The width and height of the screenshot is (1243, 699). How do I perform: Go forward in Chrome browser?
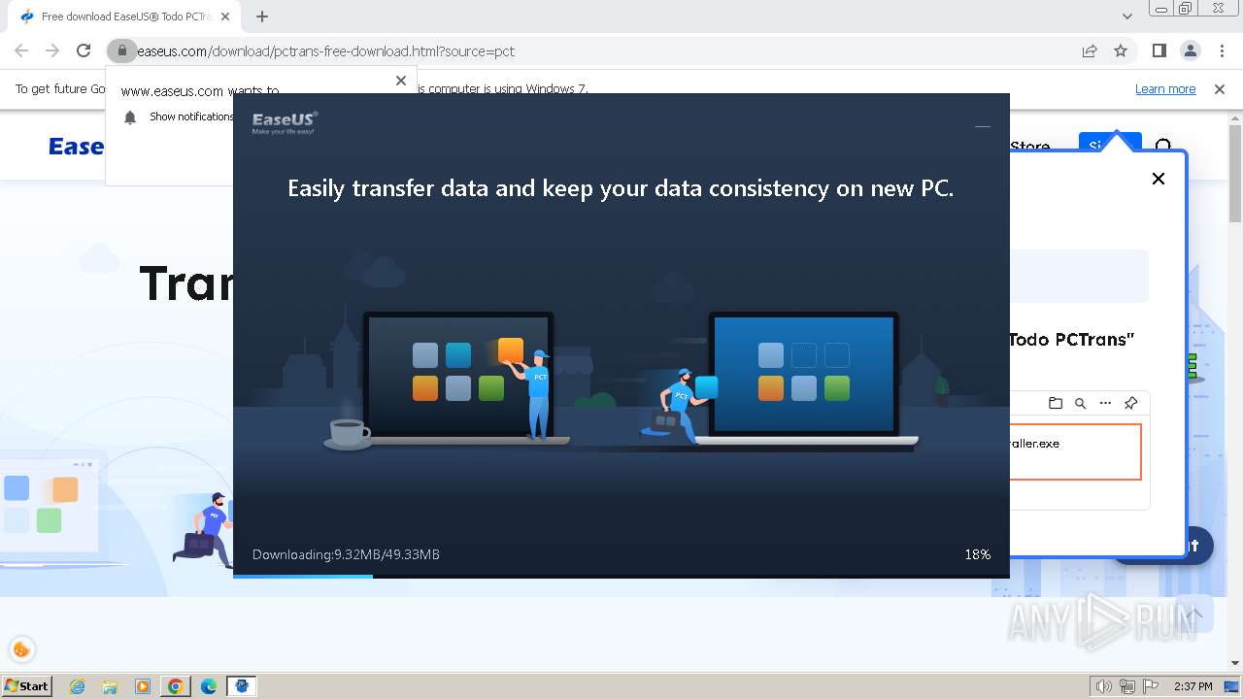52,50
